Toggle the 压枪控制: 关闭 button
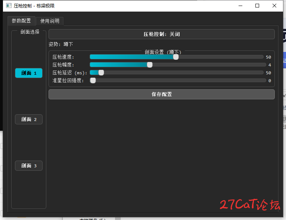This screenshot has width=286, height=220. coord(162,34)
